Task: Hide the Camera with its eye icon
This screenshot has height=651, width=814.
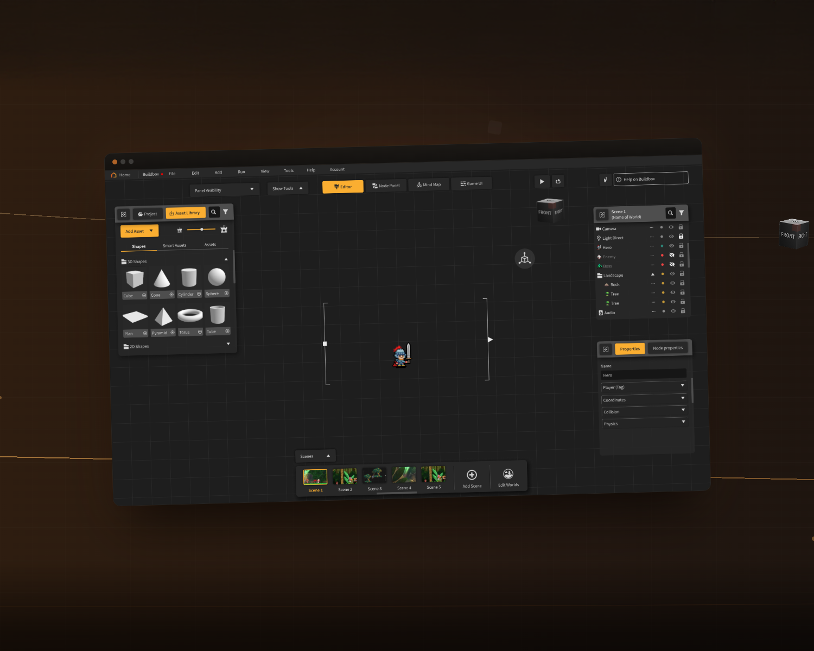Action: 671,227
